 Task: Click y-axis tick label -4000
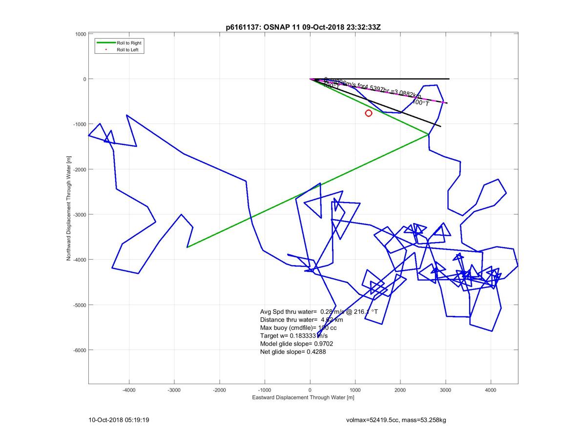pyautogui.click(x=80, y=260)
